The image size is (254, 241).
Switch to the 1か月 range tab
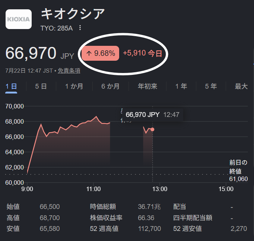coord(74,86)
